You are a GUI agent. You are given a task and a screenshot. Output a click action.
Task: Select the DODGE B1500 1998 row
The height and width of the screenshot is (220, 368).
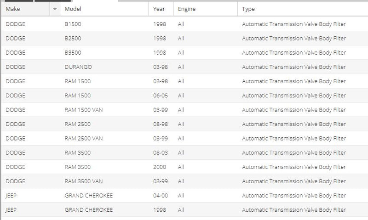[x=184, y=24]
